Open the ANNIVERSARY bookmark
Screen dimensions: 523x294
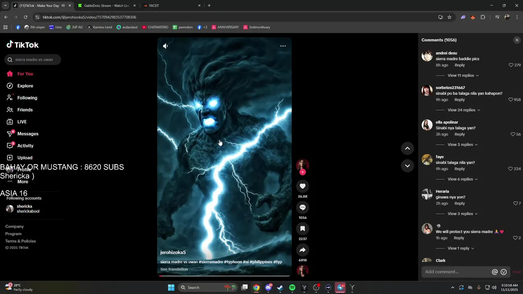225,27
